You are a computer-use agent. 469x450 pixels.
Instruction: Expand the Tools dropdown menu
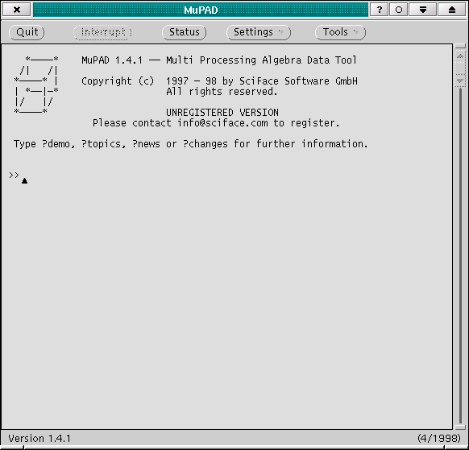tap(340, 32)
